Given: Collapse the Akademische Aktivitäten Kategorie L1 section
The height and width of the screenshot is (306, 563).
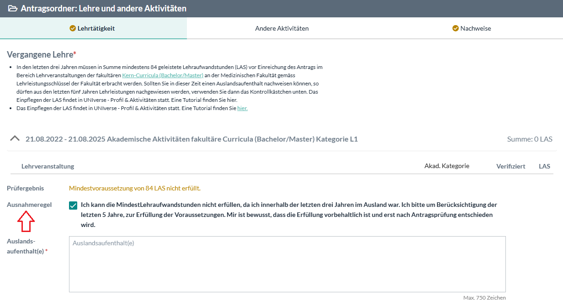Looking at the screenshot, I should [x=15, y=138].
